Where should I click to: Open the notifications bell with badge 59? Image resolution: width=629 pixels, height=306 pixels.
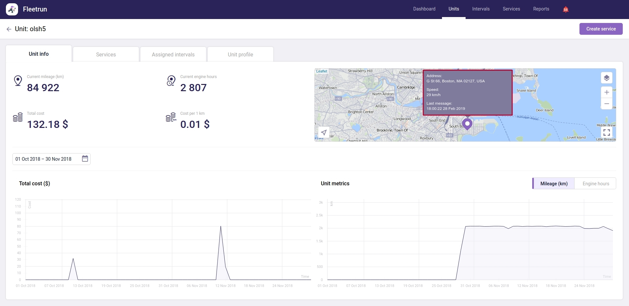(565, 9)
